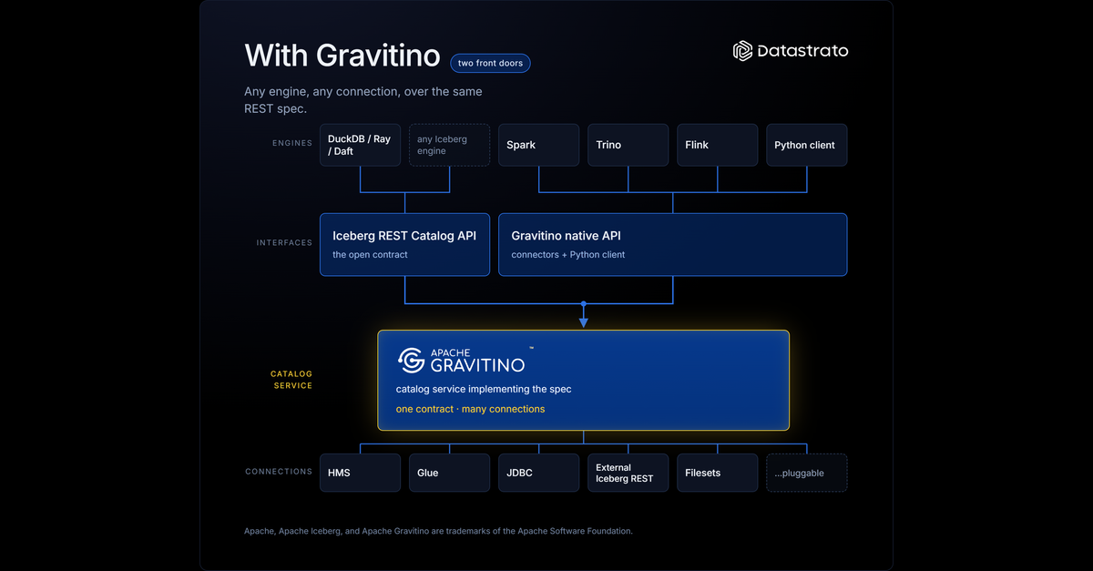Click the 'two front doors' badge
The height and width of the screenshot is (571, 1093).
pyautogui.click(x=490, y=63)
